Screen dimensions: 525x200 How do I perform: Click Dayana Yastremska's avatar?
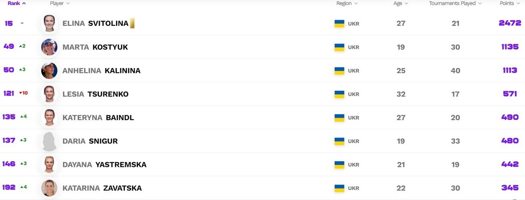click(49, 165)
